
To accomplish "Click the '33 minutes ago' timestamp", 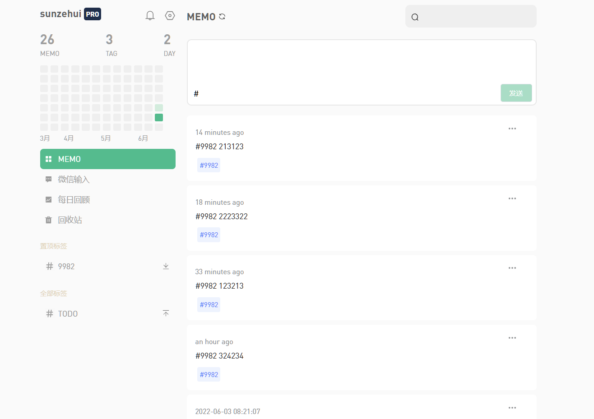I will coord(219,272).
